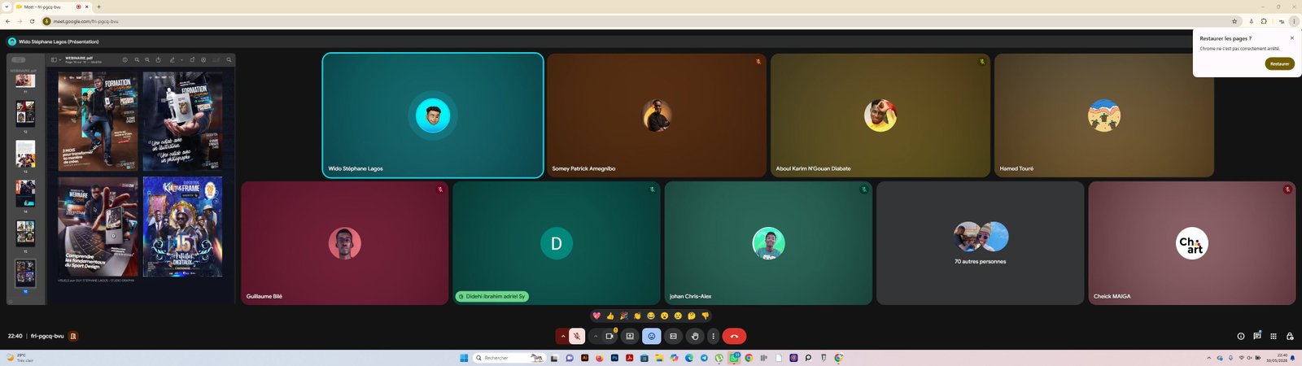Click the Rechercher taskbar search box
Image resolution: width=1302 pixels, height=366 pixels.
point(509,358)
